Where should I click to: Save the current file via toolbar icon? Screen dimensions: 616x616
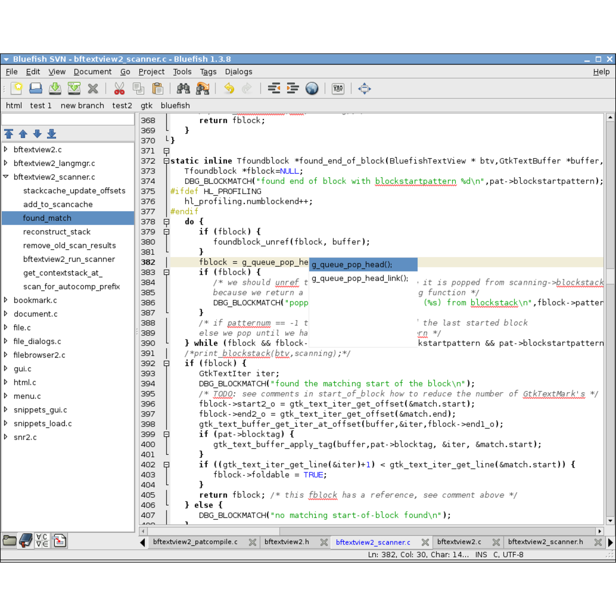click(x=55, y=89)
